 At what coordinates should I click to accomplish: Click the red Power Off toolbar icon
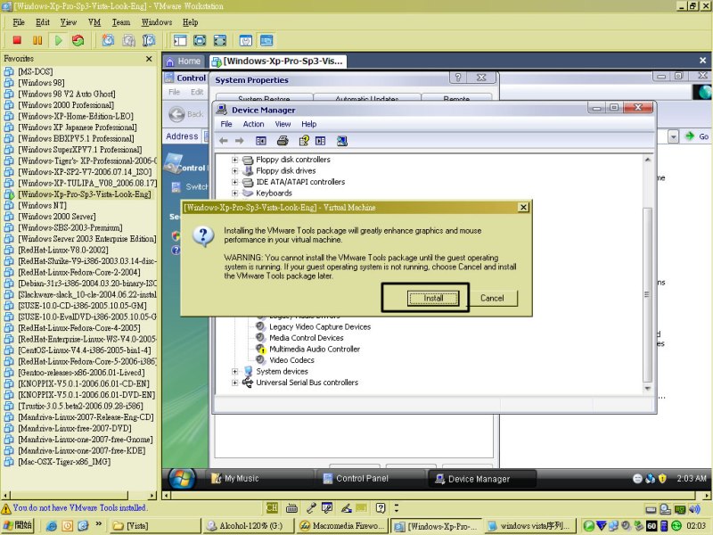tap(17, 40)
